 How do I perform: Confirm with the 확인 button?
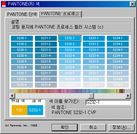click(x=65, y=127)
